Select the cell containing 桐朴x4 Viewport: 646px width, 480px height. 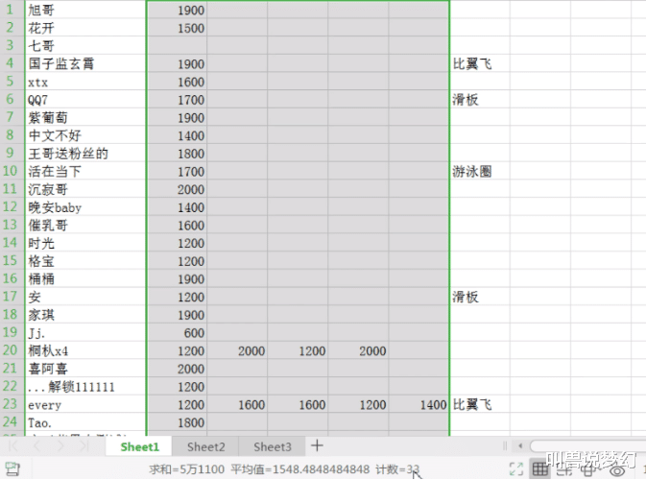coord(85,350)
